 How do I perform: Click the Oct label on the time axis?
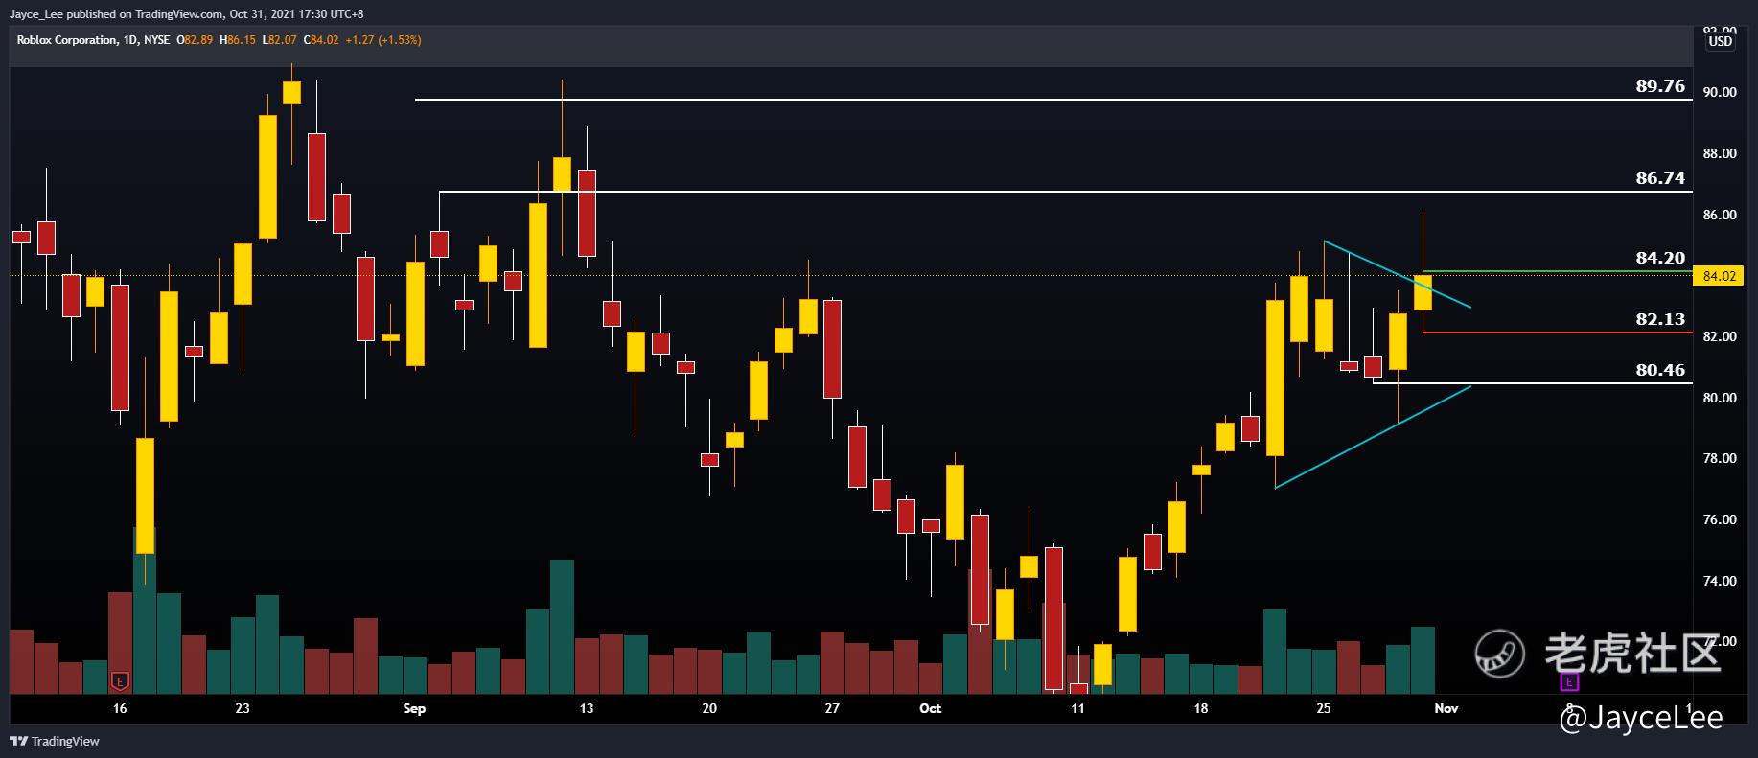(930, 708)
